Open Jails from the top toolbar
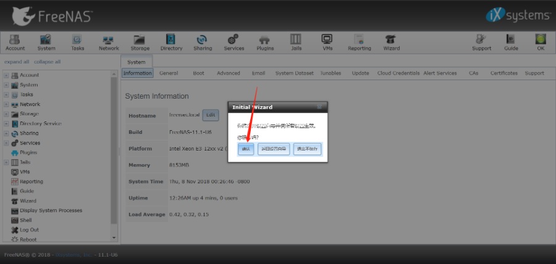This screenshot has height=264, width=556. pyautogui.click(x=296, y=43)
